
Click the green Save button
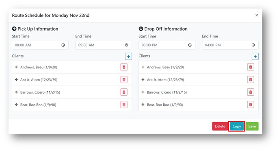click(x=252, y=126)
